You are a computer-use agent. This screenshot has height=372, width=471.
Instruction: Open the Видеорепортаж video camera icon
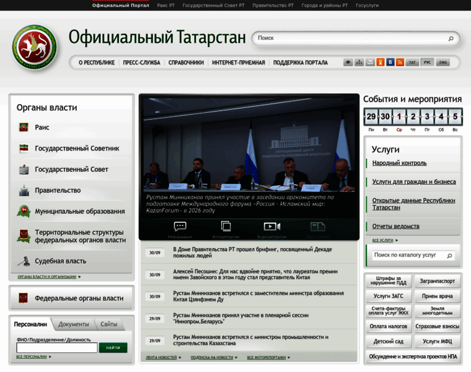click(272, 226)
